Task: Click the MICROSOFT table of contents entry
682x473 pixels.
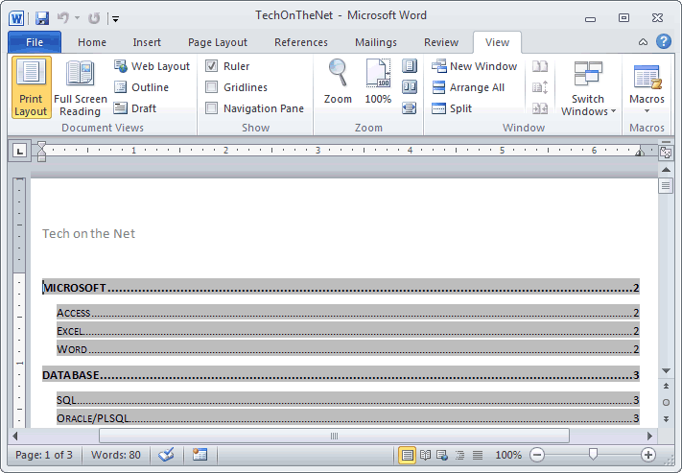Action: [x=341, y=288]
